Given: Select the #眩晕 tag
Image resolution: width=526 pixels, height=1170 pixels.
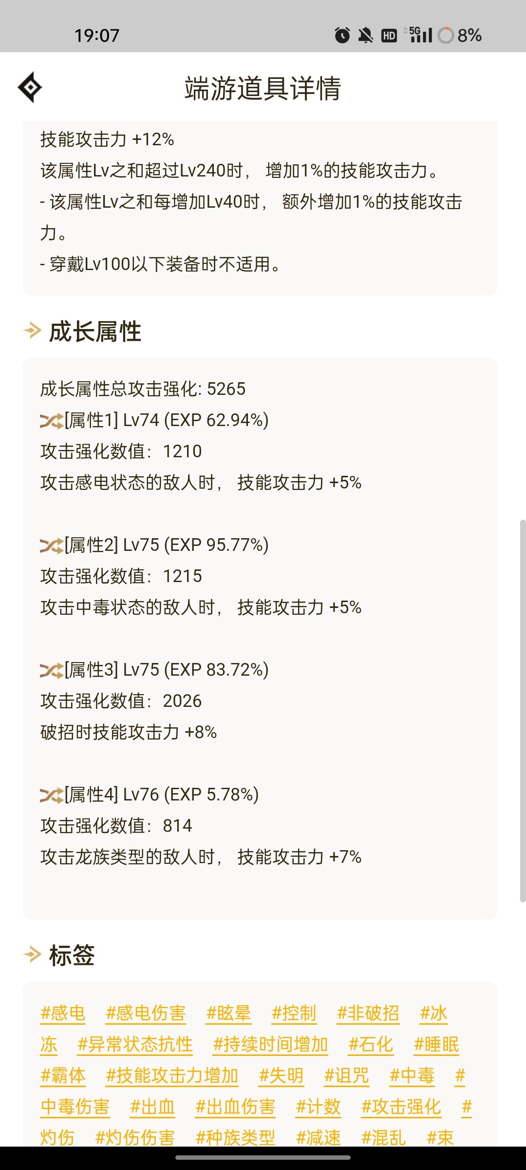Looking at the screenshot, I should [228, 1013].
